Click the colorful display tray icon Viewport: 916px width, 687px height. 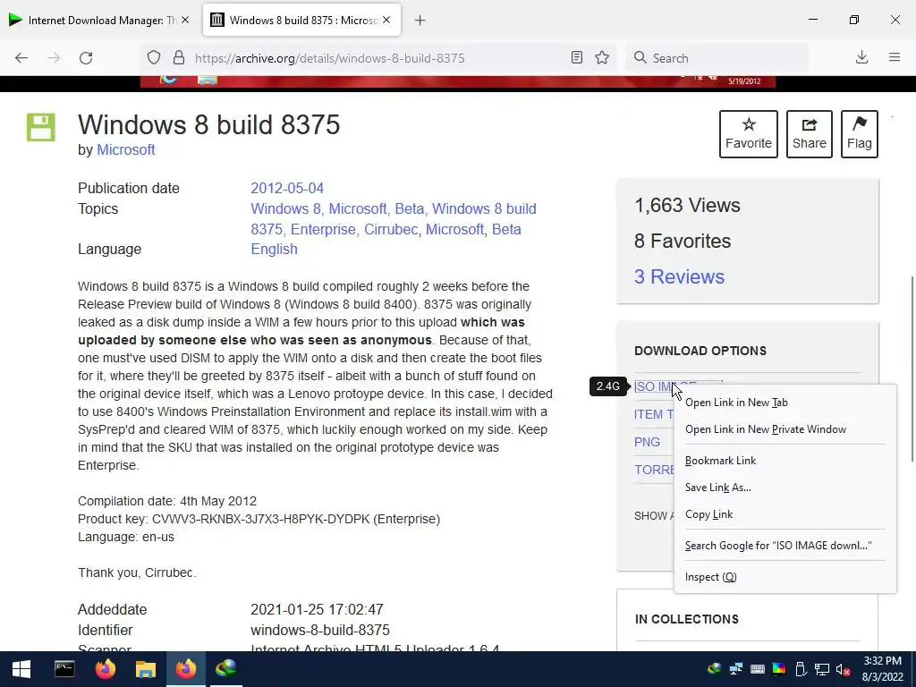tap(779, 669)
